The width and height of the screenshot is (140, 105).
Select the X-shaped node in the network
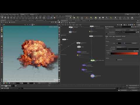click(x=70, y=32)
